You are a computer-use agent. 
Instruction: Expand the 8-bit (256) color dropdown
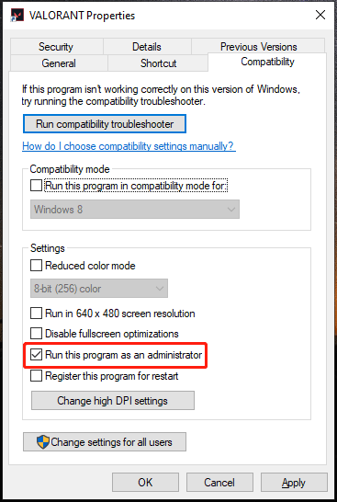[99, 289]
